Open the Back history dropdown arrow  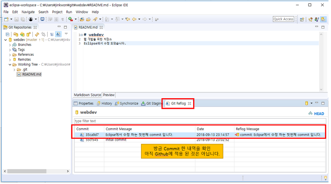tap(139, 19)
